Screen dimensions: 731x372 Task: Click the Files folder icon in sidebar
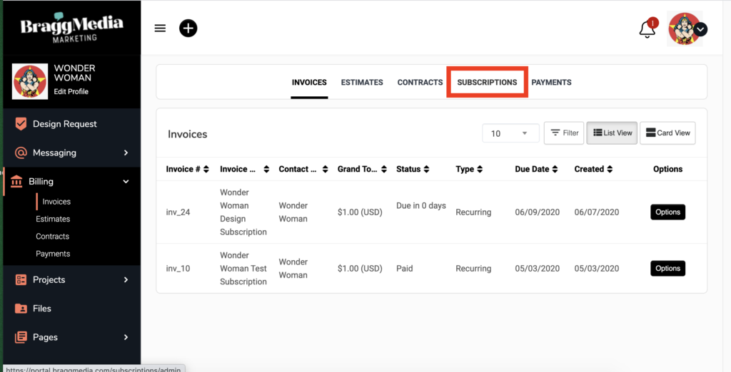click(x=21, y=309)
